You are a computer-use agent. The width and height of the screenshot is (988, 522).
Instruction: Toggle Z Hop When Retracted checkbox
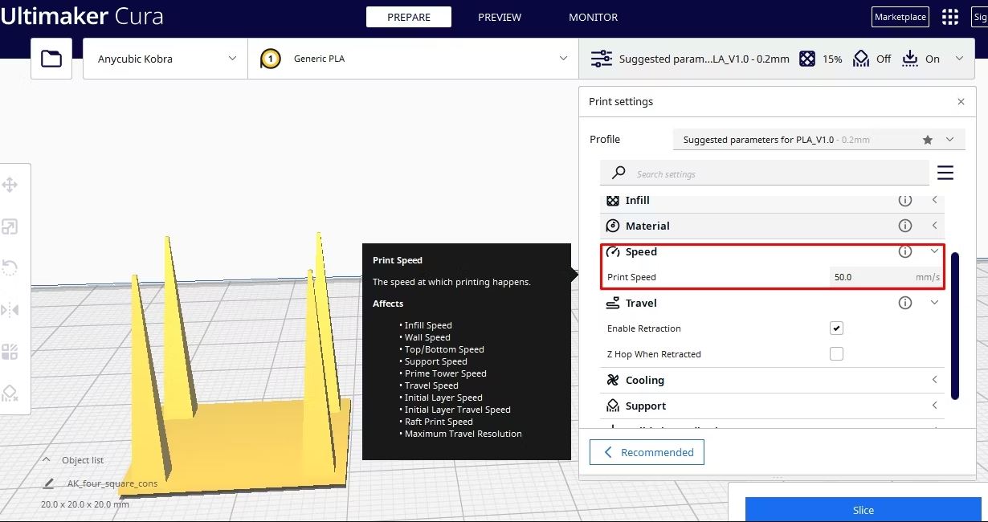(837, 354)
